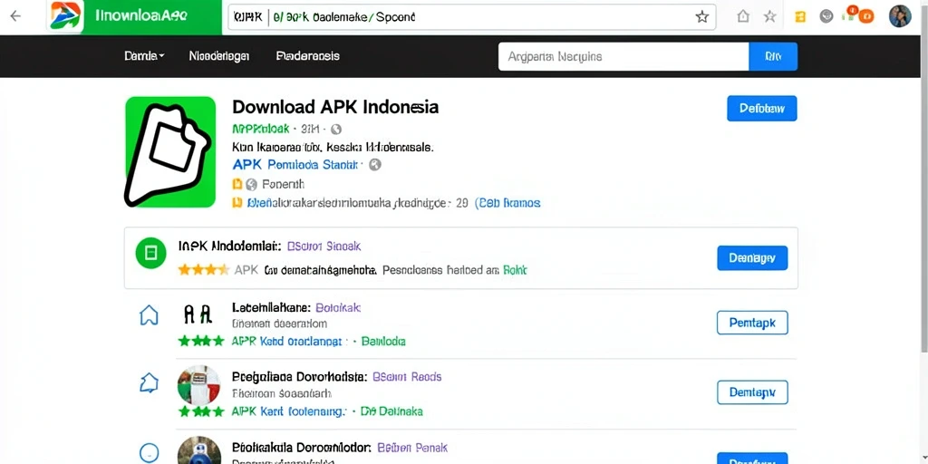Click the Demtapv outlined button
928x464 pixels.
(x=752, y=391)
